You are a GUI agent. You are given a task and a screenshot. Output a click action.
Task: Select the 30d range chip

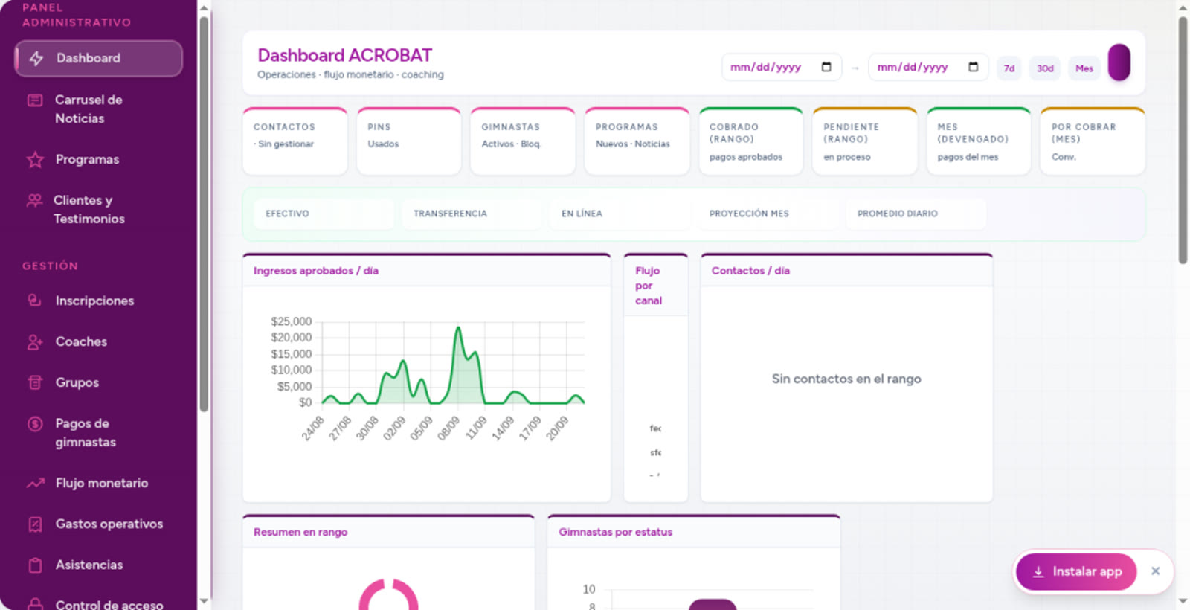pos(1045,68)
